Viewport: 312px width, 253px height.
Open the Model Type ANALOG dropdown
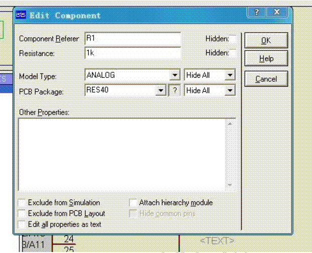(x=175, y=76)
